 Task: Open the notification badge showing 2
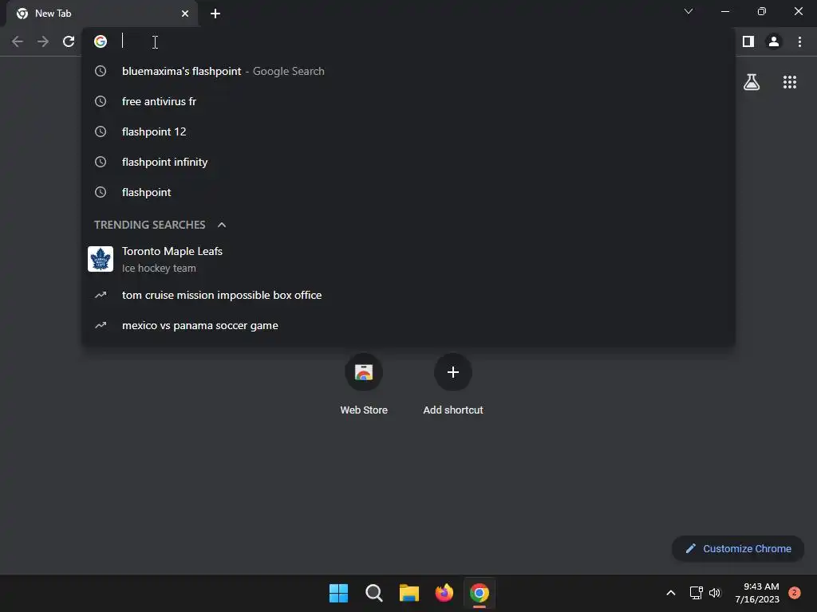point(795,593)
